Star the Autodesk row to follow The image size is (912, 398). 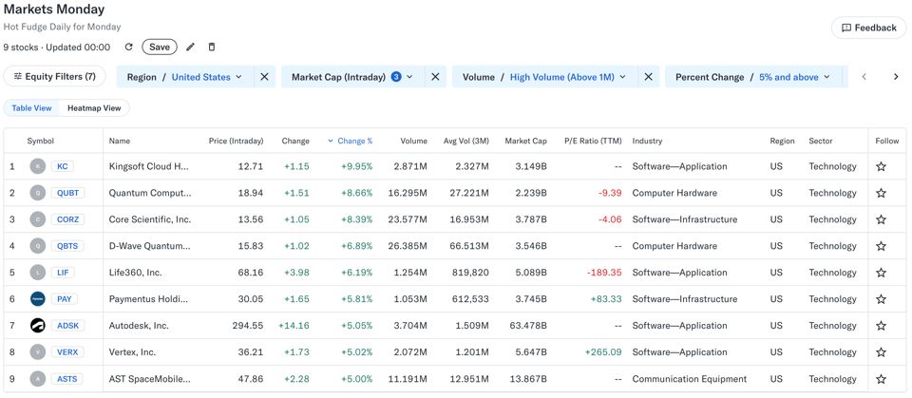click(x=881, y=326)
